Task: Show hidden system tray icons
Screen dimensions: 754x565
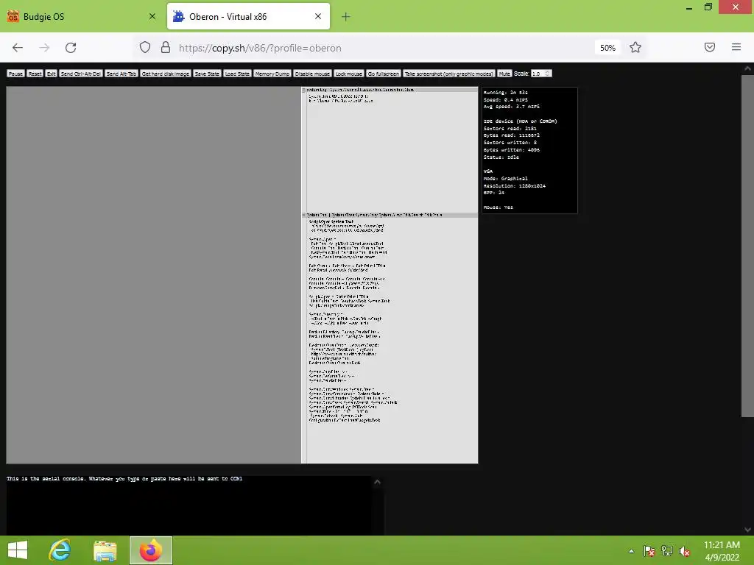Action: pos(631,551)
